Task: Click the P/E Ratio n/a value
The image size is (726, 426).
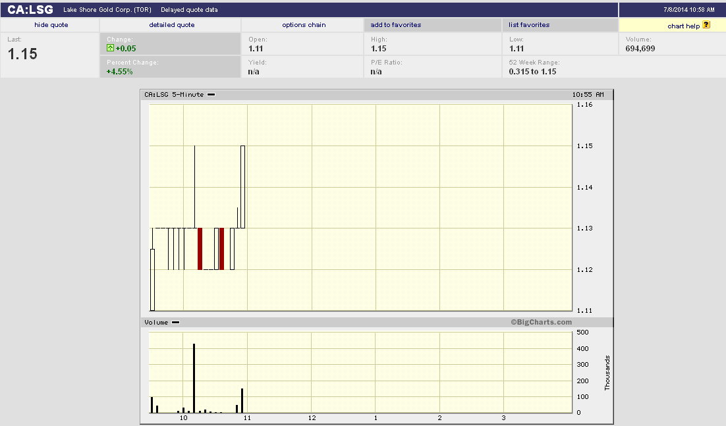Action: [x=376, y=72]
